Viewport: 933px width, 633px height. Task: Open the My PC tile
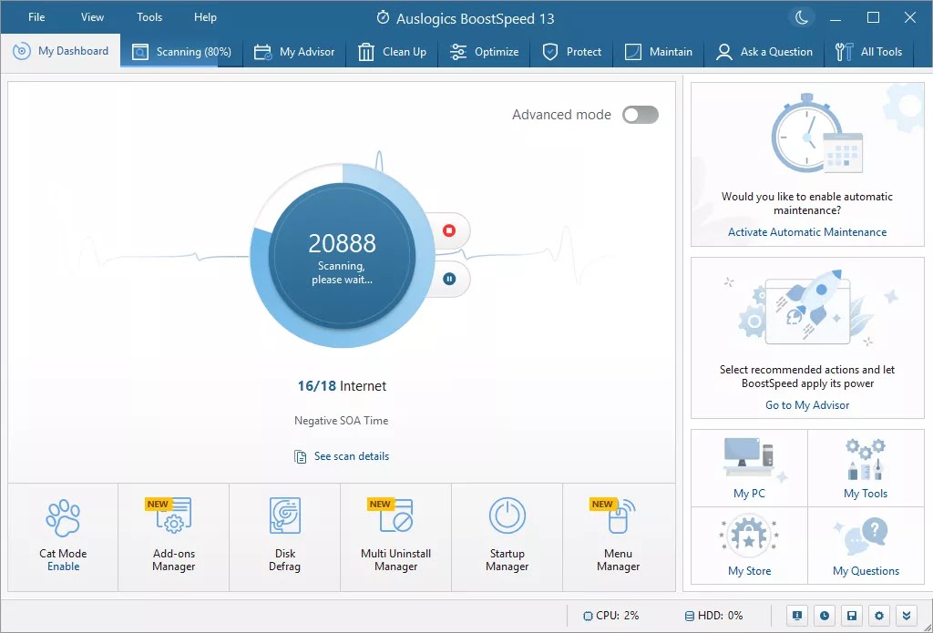click(749, 468)
